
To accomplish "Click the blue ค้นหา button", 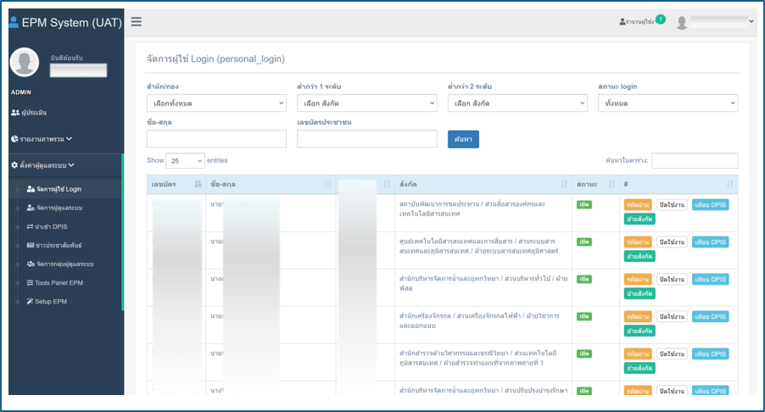I will click(463, 139).
